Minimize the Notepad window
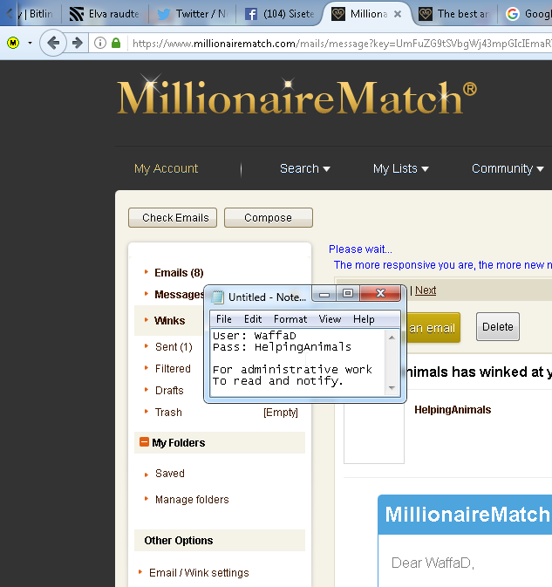 (324, 293)
